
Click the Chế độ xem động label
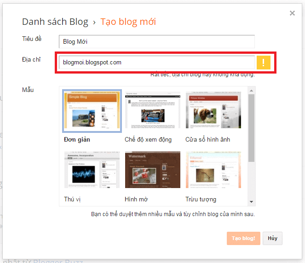click(148, 140)
